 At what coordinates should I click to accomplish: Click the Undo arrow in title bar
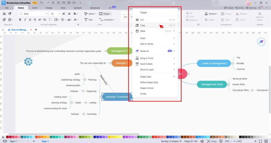click(41, 3)
